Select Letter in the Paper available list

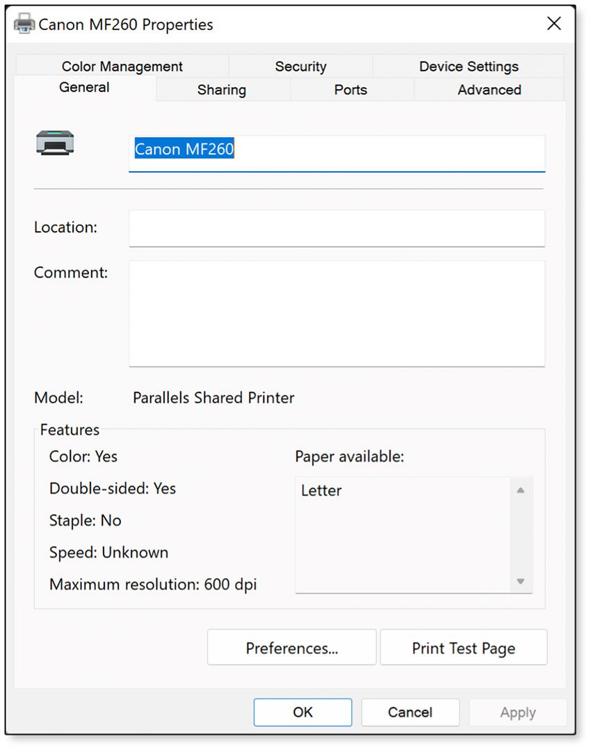[x=321, y=490]
